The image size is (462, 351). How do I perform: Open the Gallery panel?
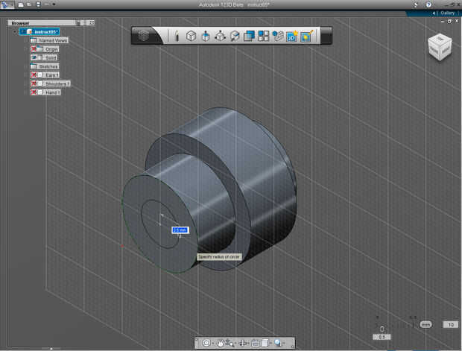click(447, 13)
